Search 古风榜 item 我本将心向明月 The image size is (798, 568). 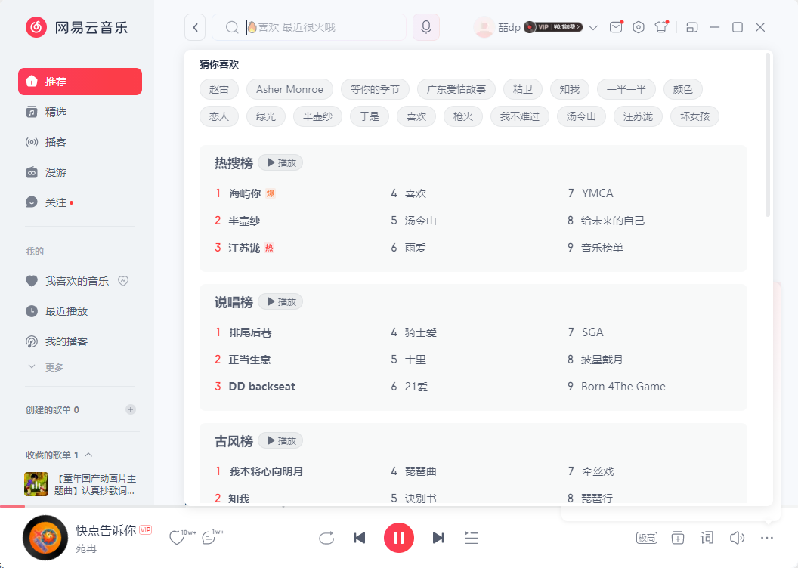266,471
